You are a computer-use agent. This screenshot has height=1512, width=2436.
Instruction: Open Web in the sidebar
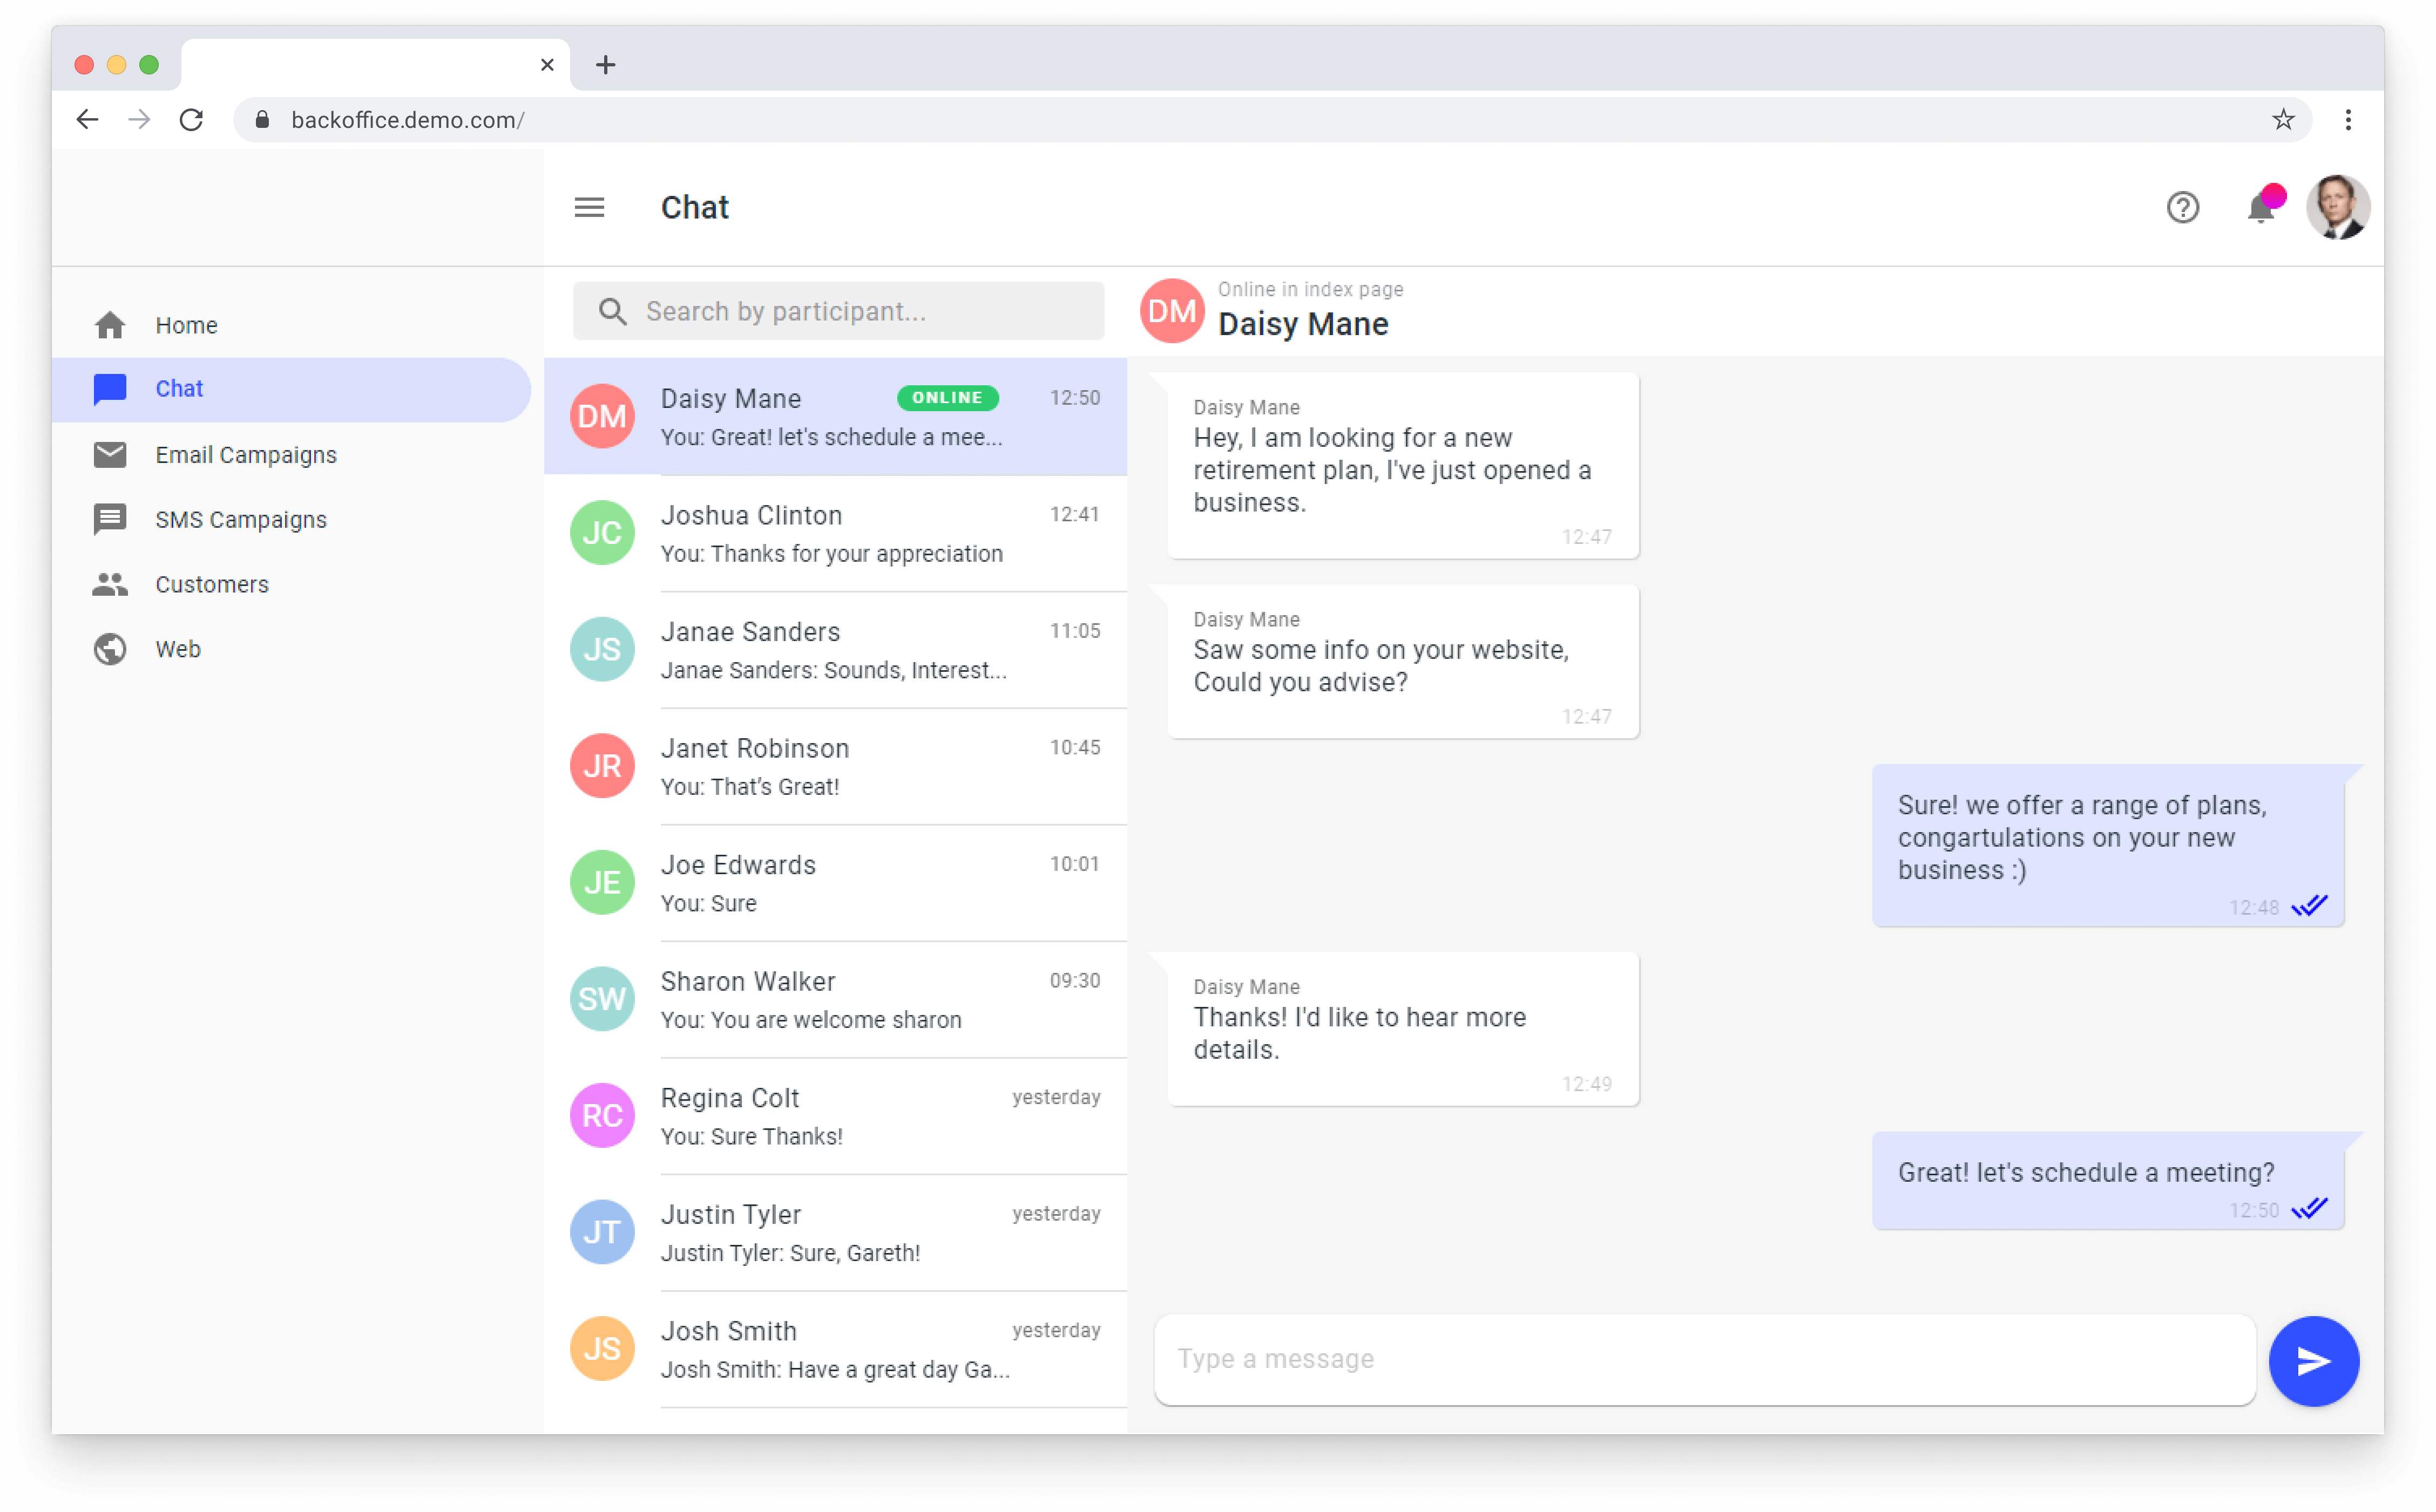click(x=291, y=649)
